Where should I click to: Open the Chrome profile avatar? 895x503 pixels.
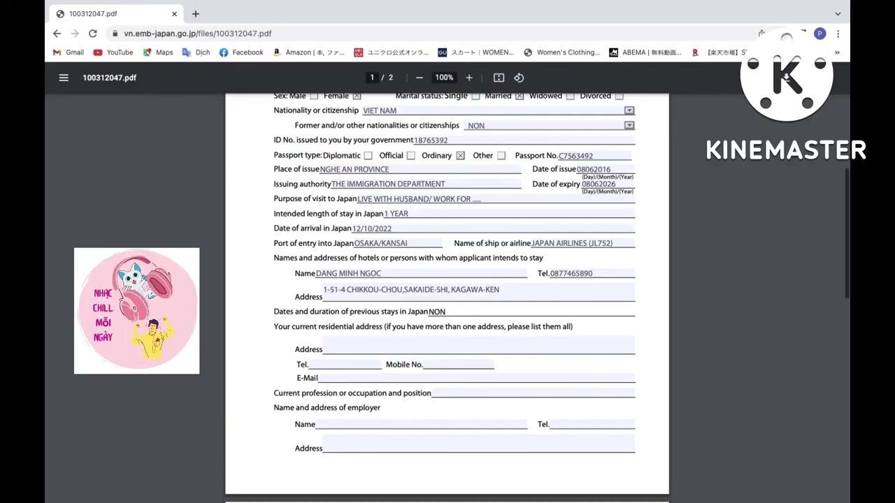(x=819, y=34)
